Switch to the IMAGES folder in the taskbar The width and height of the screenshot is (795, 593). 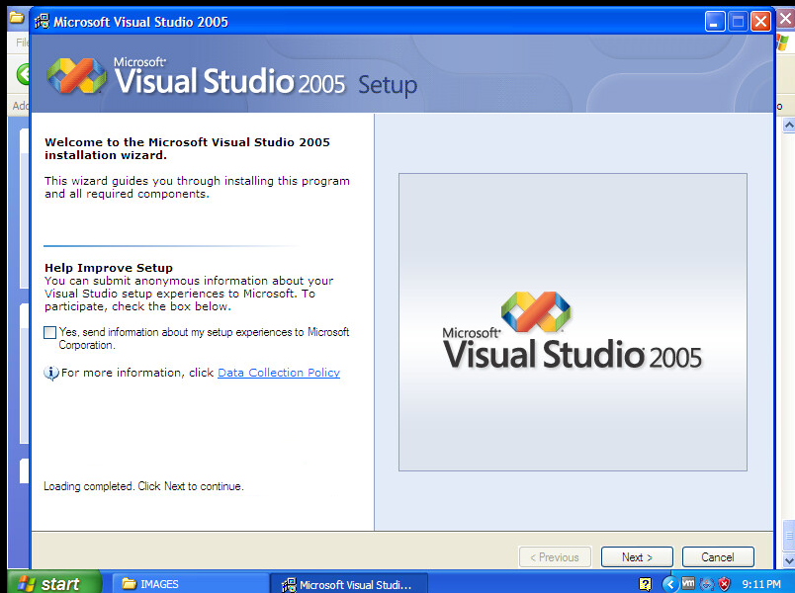coord(190,584)
